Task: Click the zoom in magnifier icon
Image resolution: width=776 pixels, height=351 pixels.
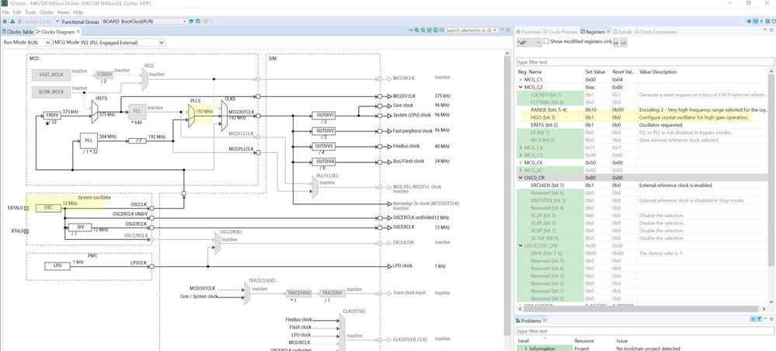Action: click(417, 31)
